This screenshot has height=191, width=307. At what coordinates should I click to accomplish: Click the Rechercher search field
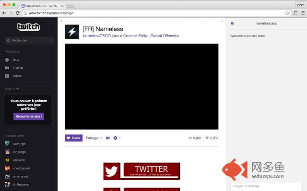point(29,41)
